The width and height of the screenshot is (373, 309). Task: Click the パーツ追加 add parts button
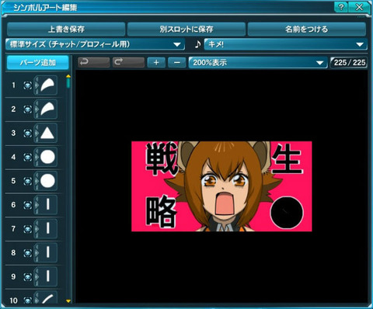point(38,62)
